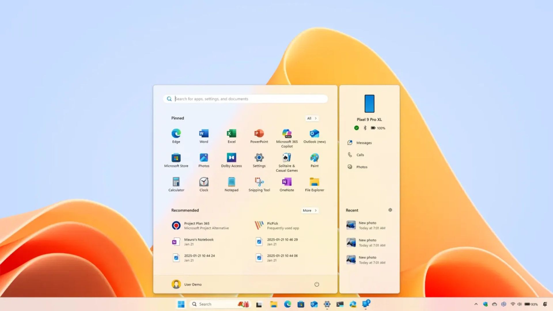
Task: Show hidden system tray icons
Action: 476,304
